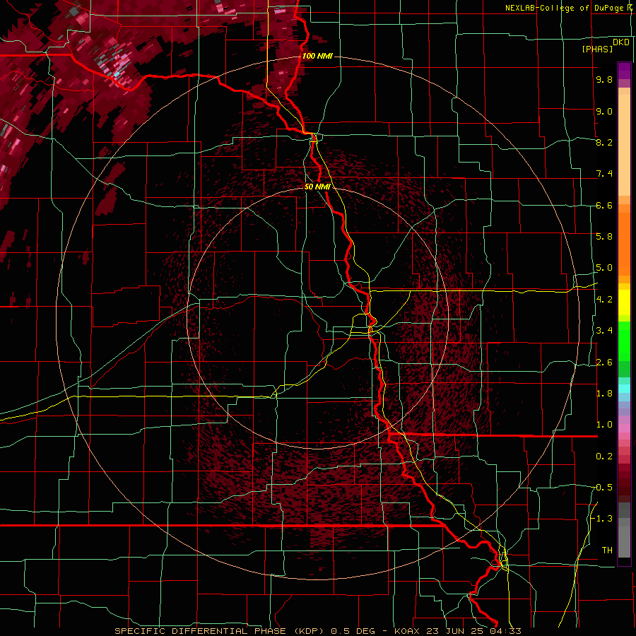Click the 5.8 scale value

[604, 237]
